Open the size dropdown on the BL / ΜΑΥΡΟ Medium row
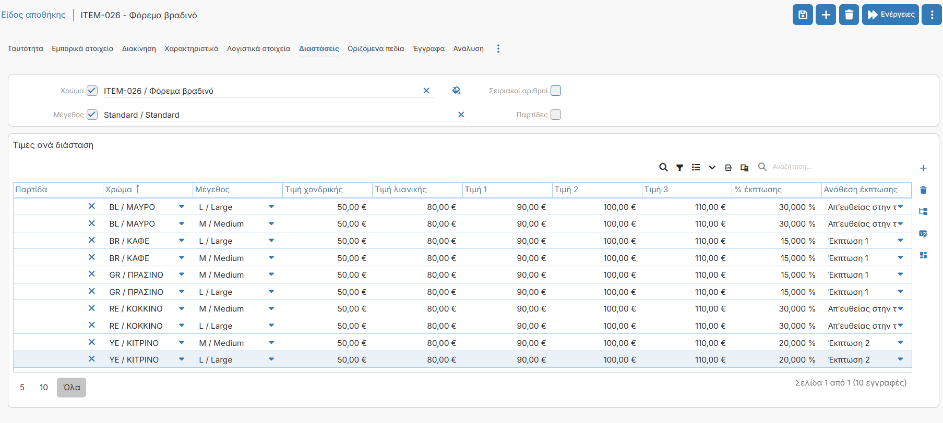The height and width of the screenshot is (423, 943). (271, 223)
